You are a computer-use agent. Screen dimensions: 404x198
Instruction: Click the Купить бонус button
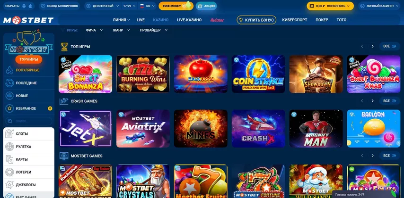pyautogui.click(x=256, y=20)
